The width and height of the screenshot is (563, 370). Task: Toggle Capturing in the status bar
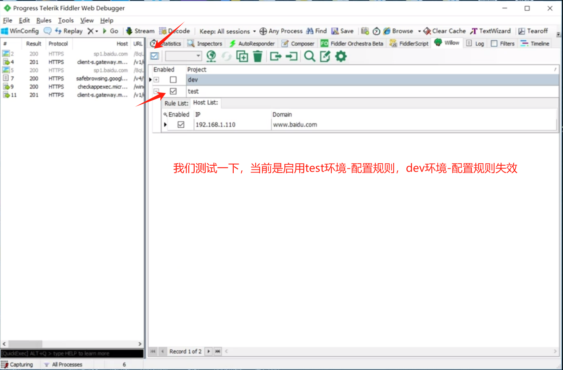click(x=17, y=365)
